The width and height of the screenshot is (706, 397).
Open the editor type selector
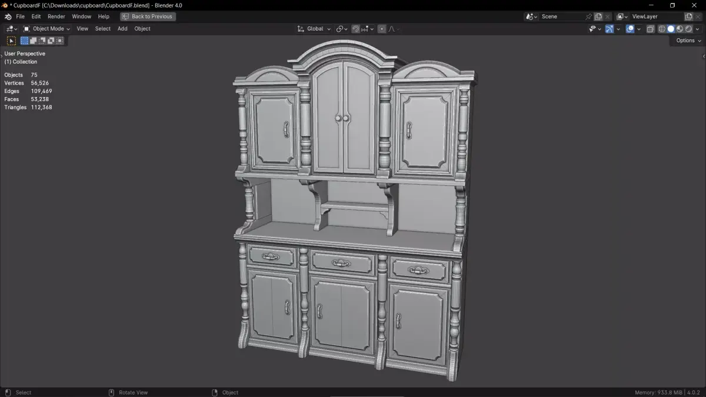pos(12,28)
